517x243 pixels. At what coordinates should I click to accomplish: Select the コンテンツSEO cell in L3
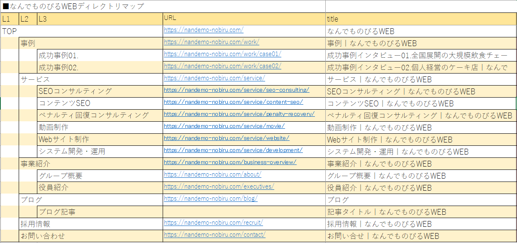[100, 103]
